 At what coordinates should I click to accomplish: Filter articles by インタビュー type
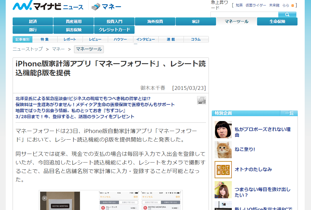tap(145, 39)
